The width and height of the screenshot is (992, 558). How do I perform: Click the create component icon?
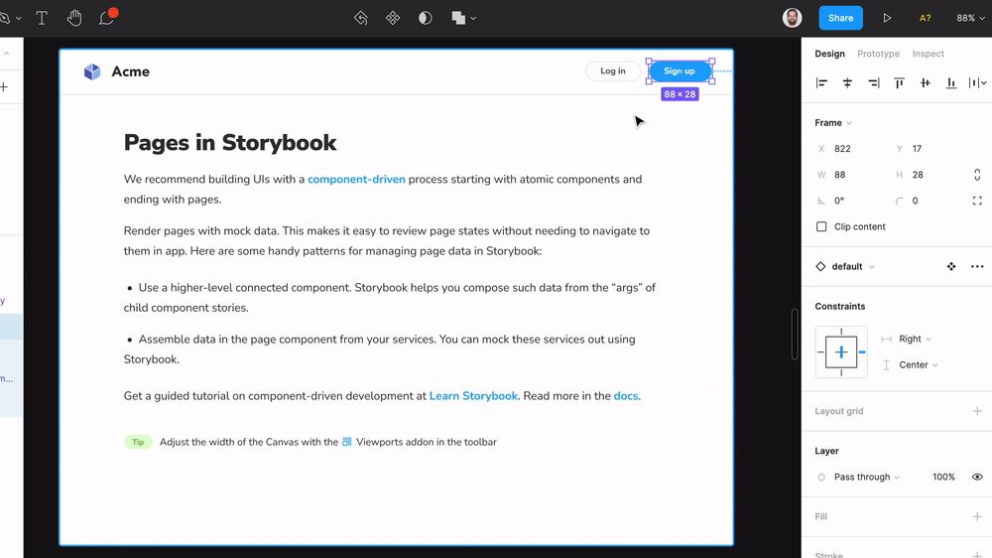pos(393,18)
